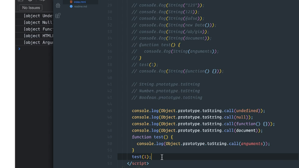
Task: Click line number 40 in the gutter
Action: click(x=110, y=78)
